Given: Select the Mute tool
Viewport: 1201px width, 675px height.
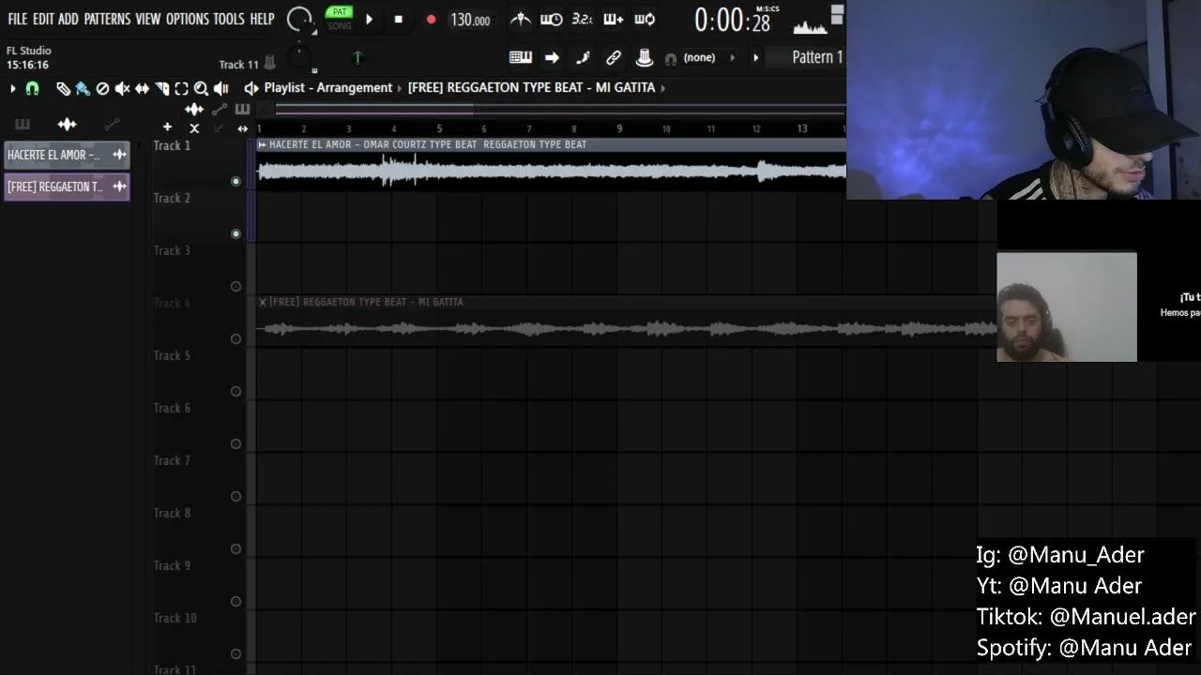Looking at the screenshot, I should click(x=122, y=88).
